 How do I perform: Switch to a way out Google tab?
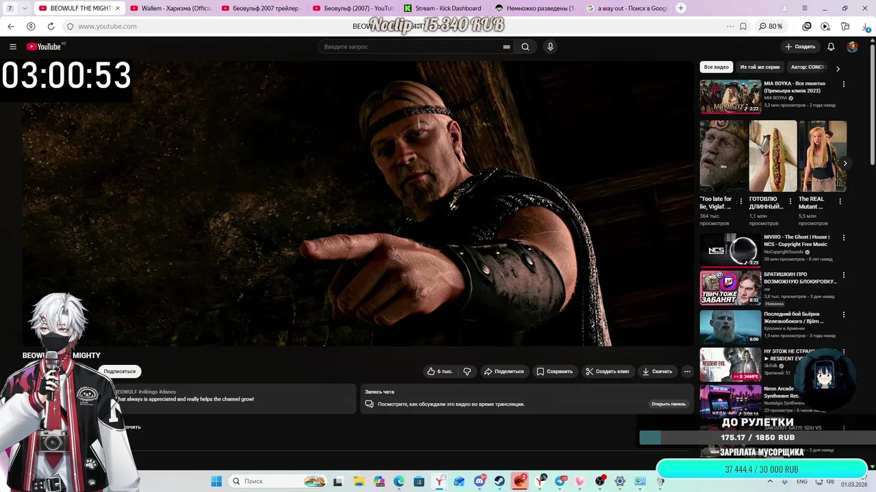click(626, 8)
